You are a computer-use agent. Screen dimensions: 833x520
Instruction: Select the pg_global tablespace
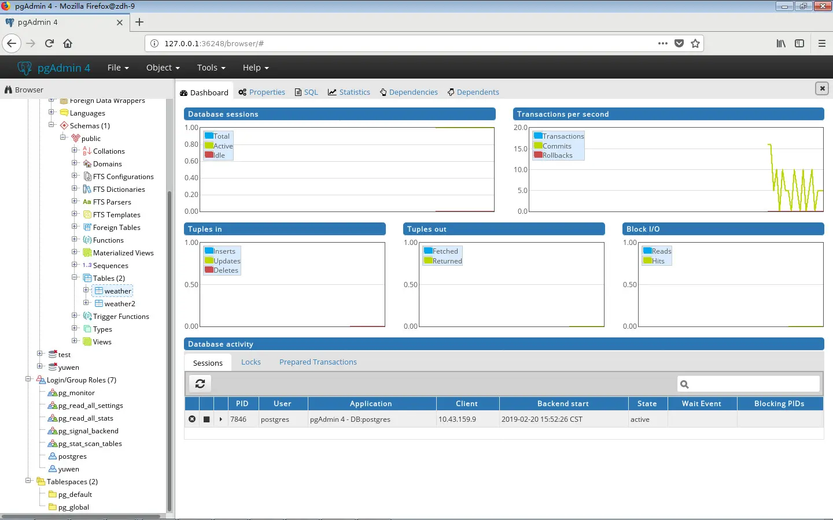[73, 507]
